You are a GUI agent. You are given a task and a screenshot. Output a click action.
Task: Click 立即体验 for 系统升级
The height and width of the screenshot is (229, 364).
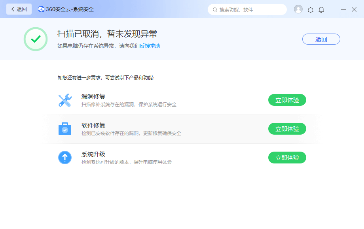click(287, 158)
